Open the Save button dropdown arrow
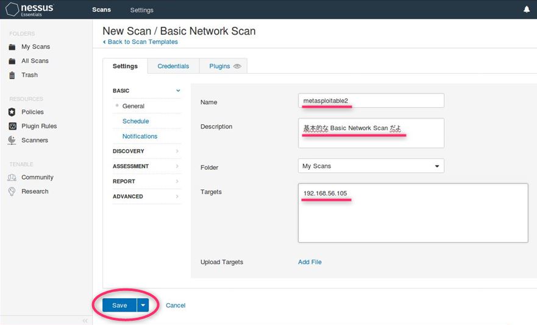Image resolution: width=537 pixels, height=325 pixels. 143,305
